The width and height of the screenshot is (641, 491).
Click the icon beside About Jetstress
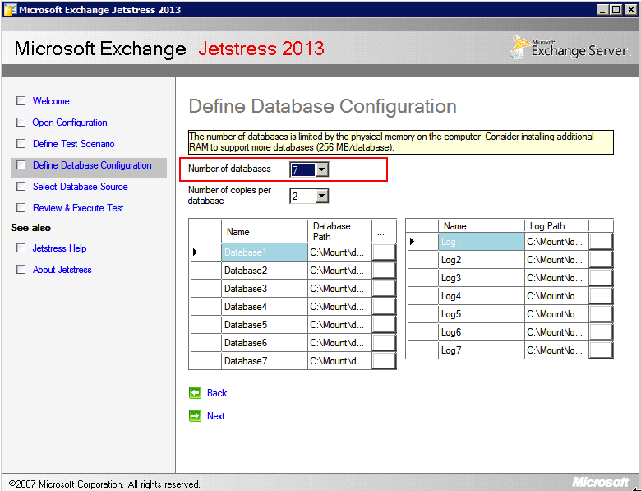click(21, 270)
